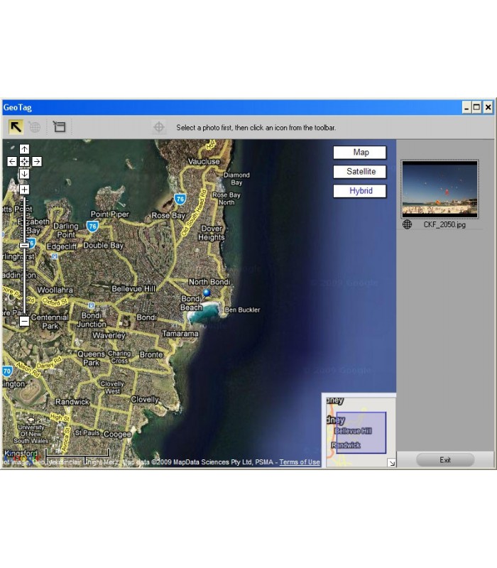Screen dimensions: 497x568
Task: Click the Dover Heights map label
Action: pos(212,233)
